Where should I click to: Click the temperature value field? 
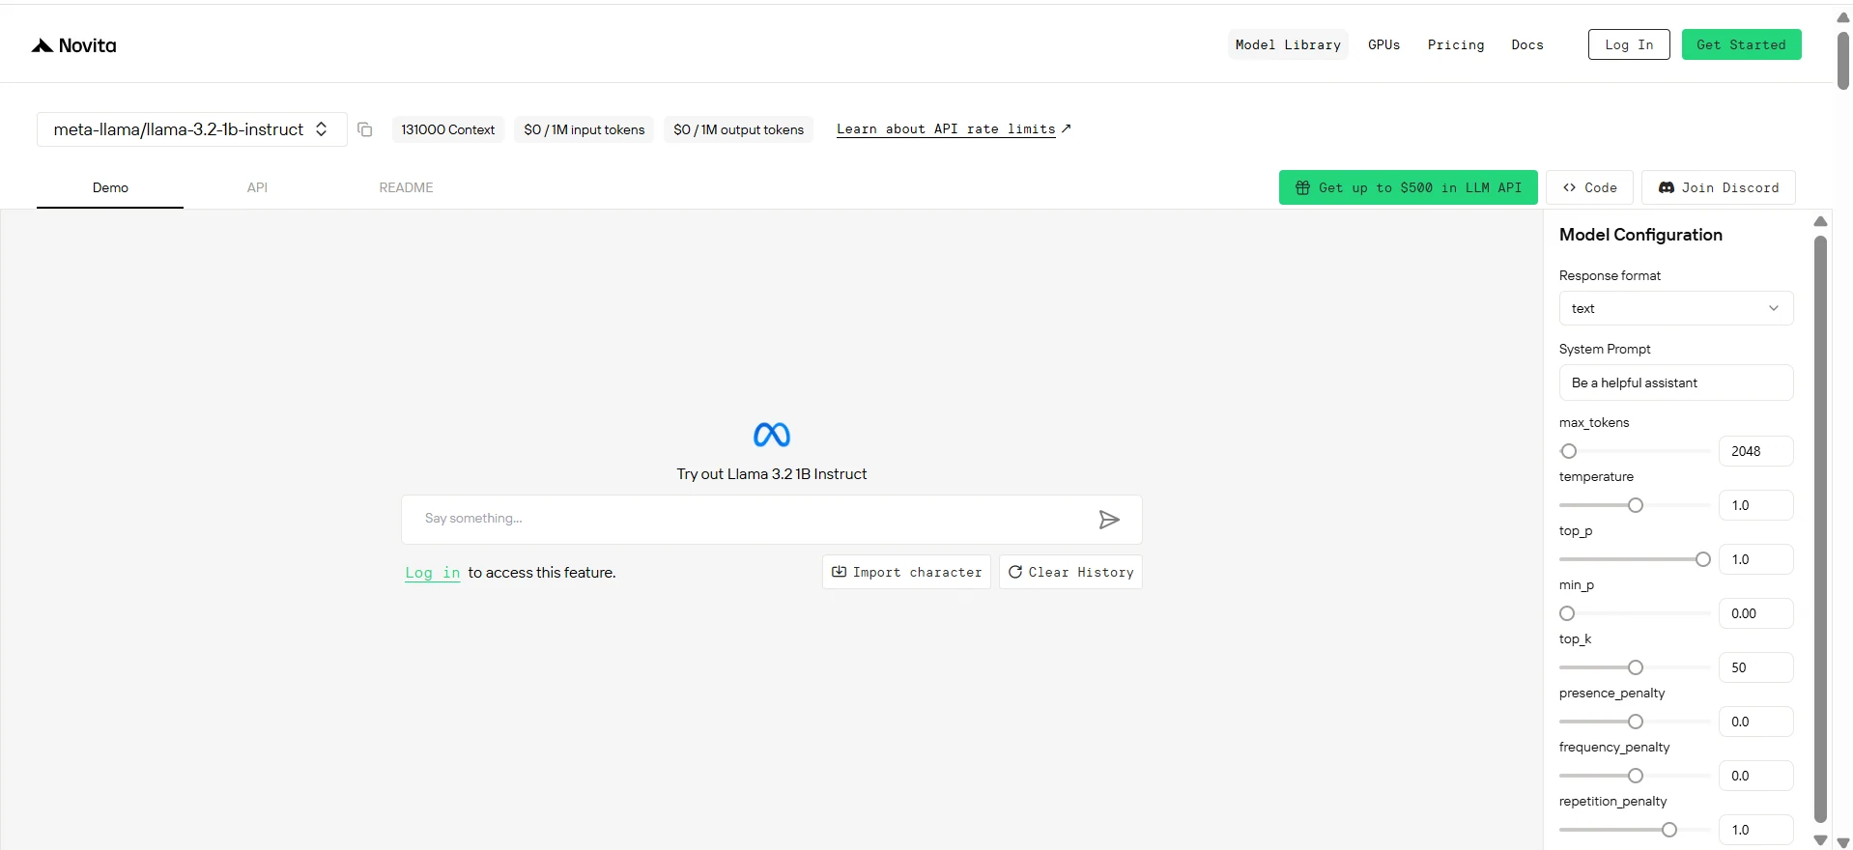pyautogui.click(x=1755, y=505)
